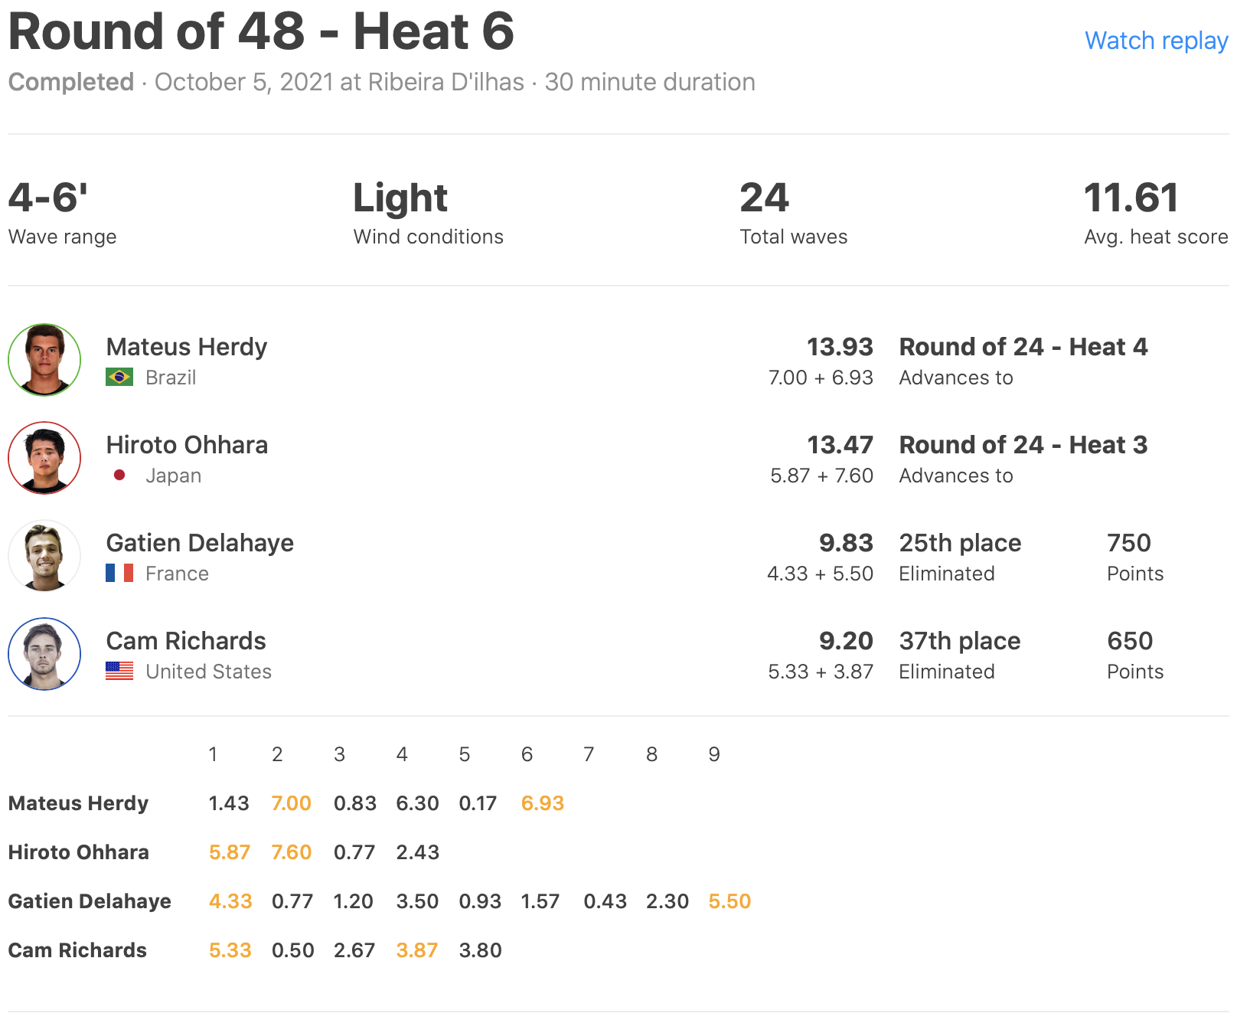
Task: Select Mateus Herdy name in results list
Action: coord(187,347)
